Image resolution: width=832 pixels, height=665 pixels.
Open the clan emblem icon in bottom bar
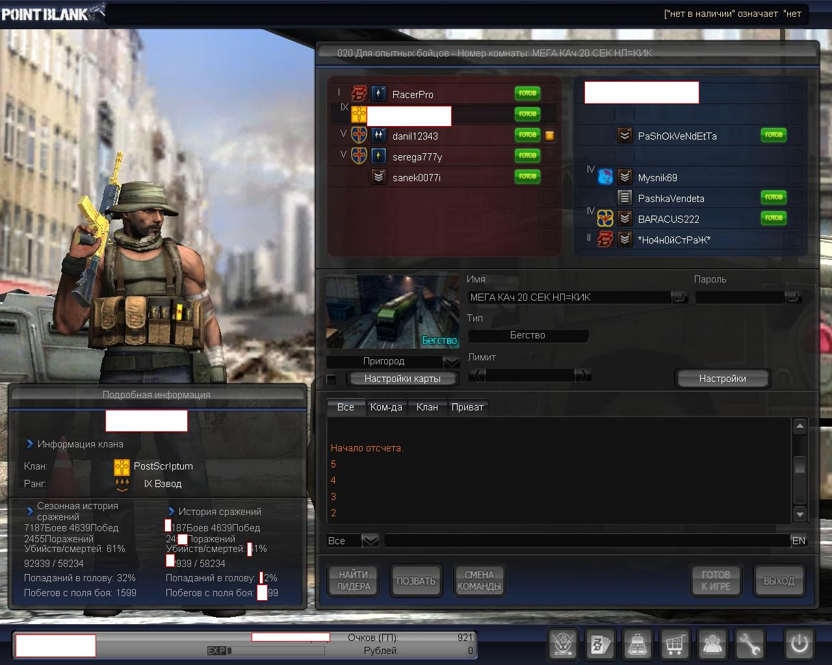pos(562,644)
